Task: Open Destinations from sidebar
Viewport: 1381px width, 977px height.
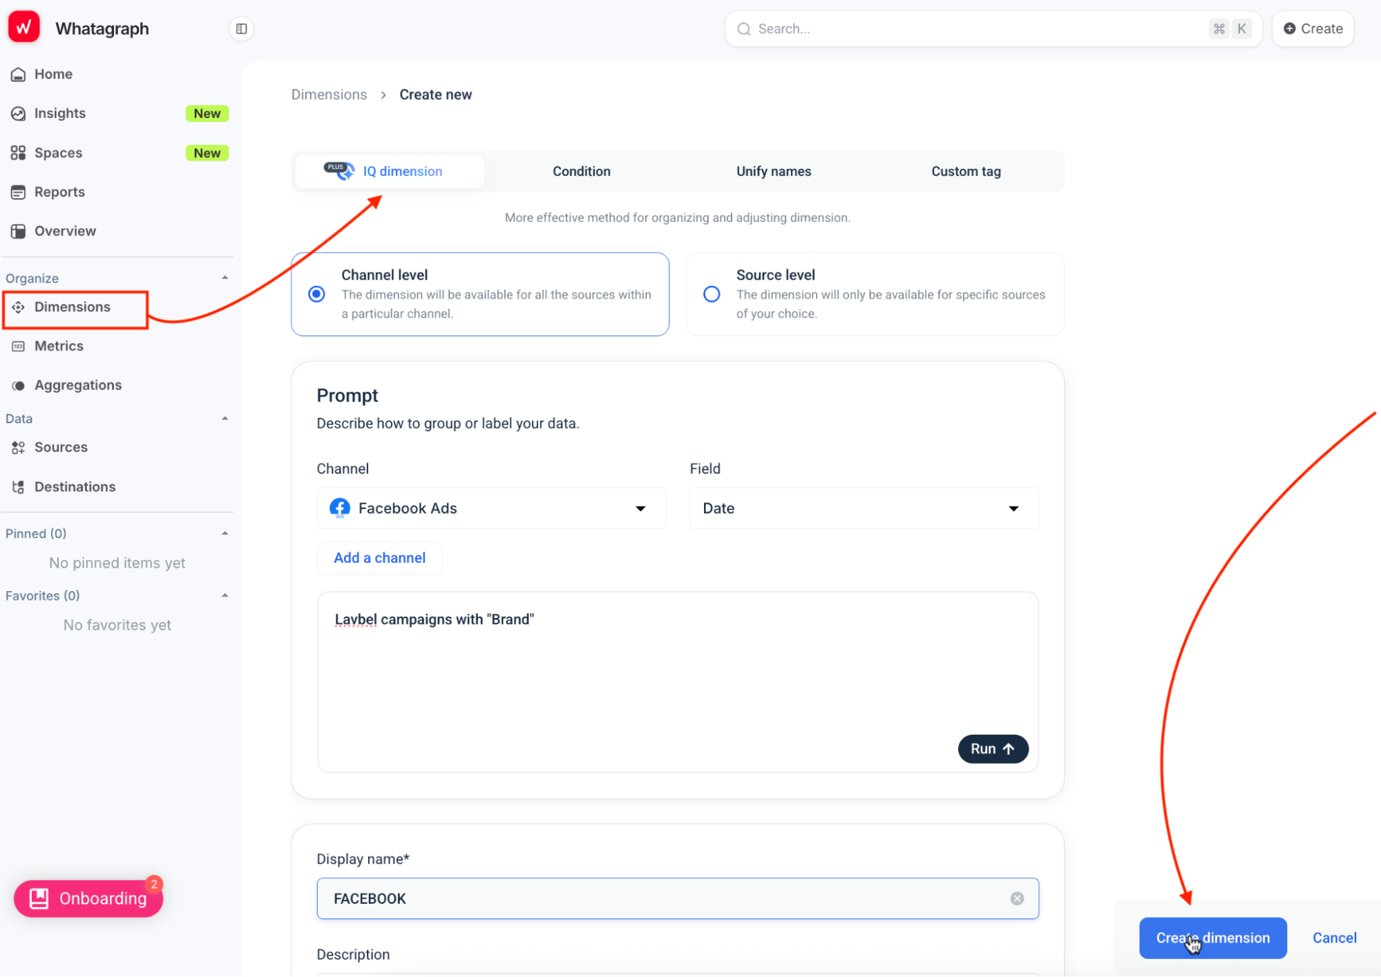Action: (75, 487)
